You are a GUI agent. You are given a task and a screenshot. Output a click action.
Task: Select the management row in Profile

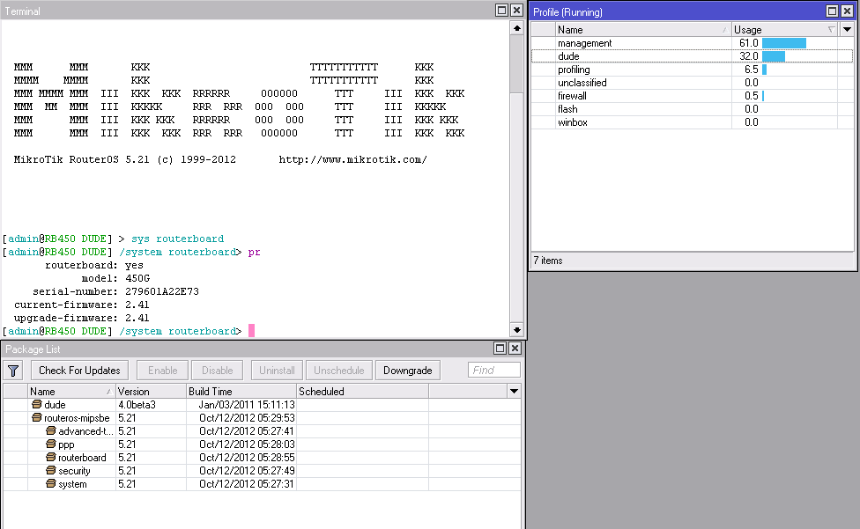693,43
